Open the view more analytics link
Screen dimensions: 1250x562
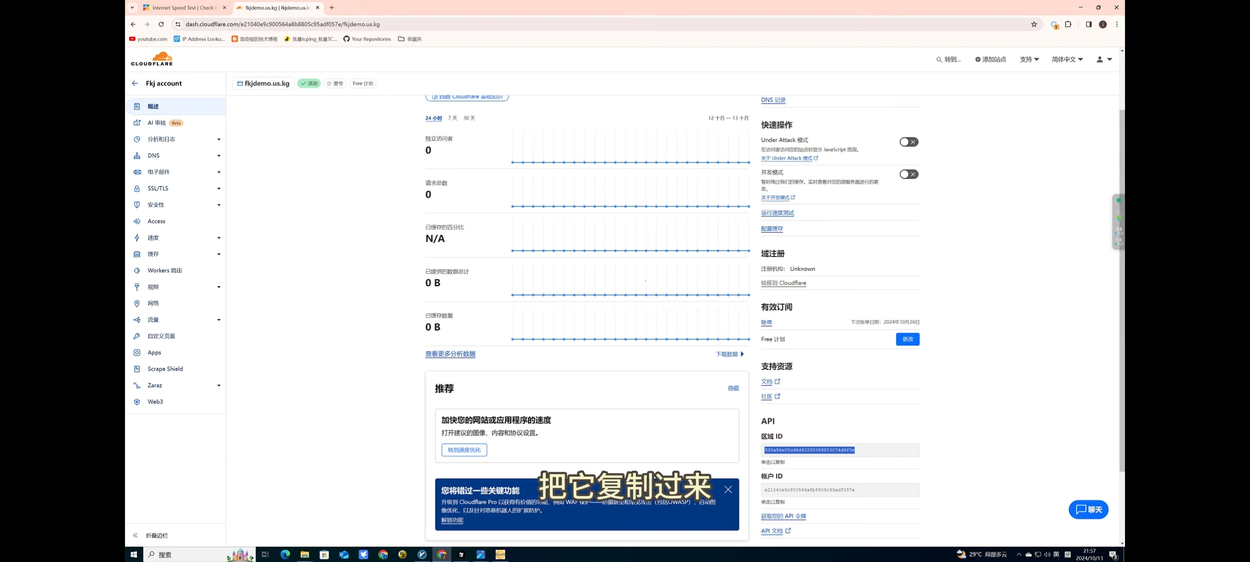450,354
